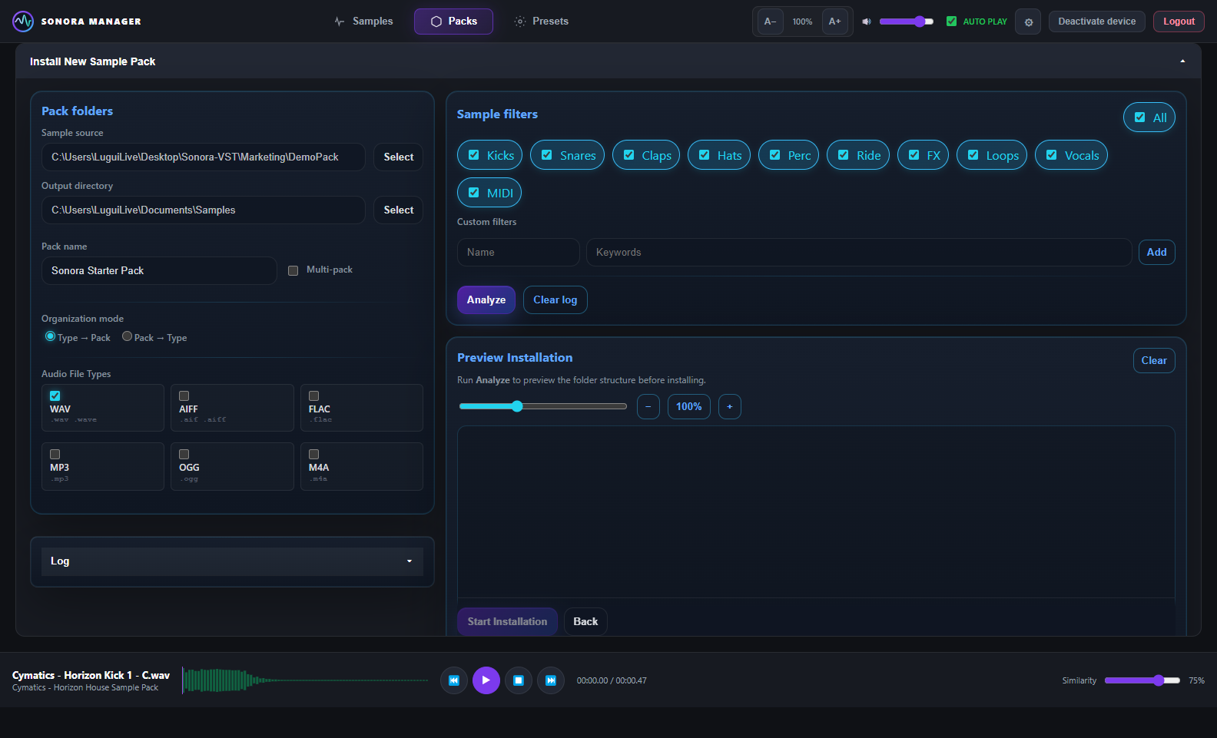
Task: Uncheck the WAV file type
Action: point(55,396)
